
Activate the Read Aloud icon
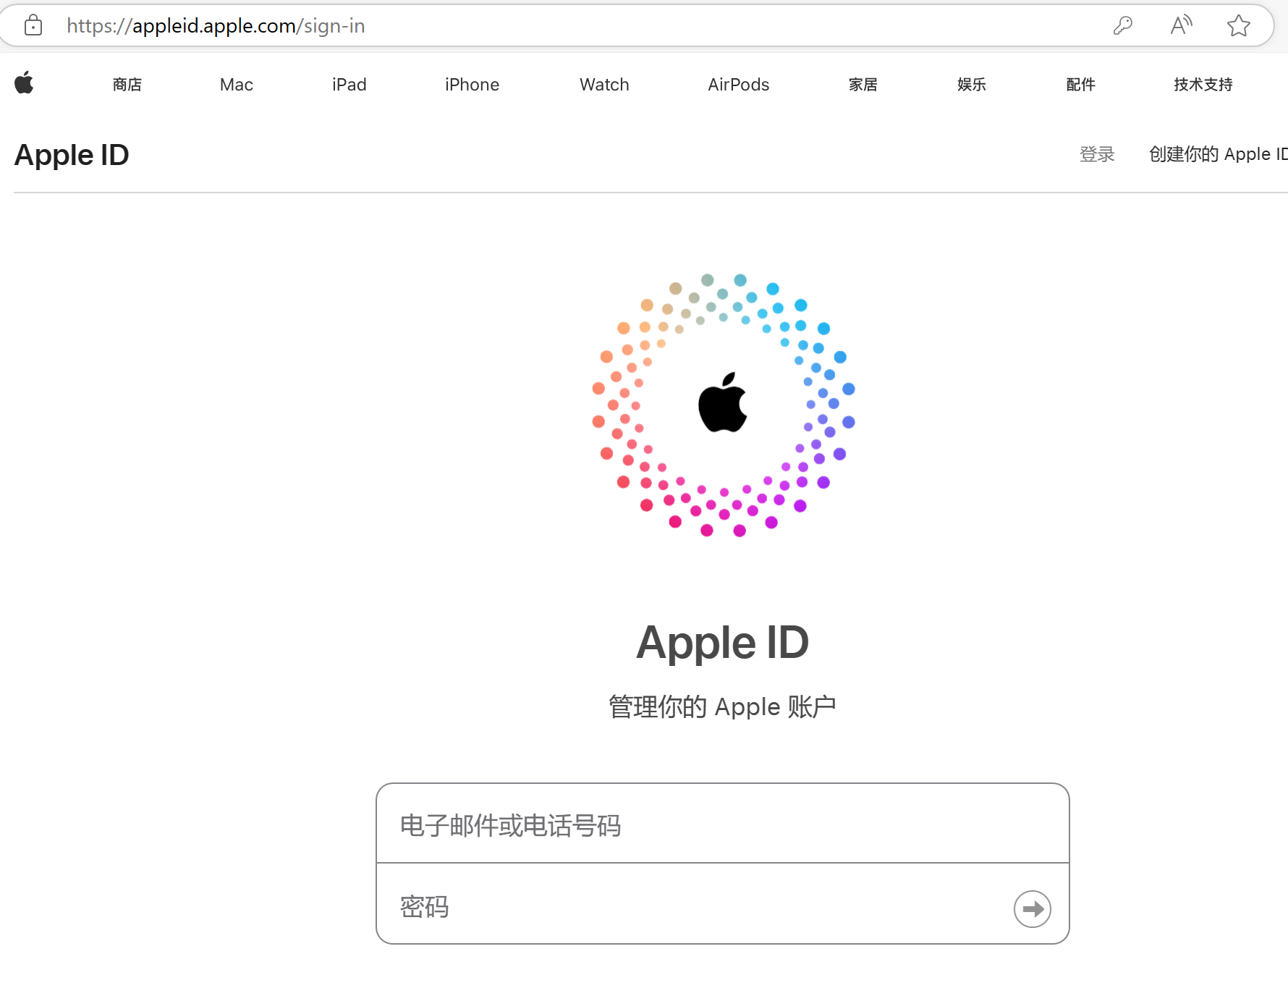[x=1181, y=26]
